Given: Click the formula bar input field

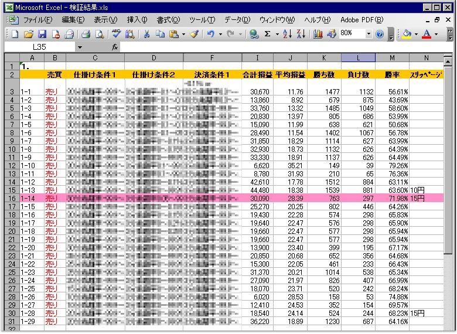Looking at the screenshot, I should 281,47.
